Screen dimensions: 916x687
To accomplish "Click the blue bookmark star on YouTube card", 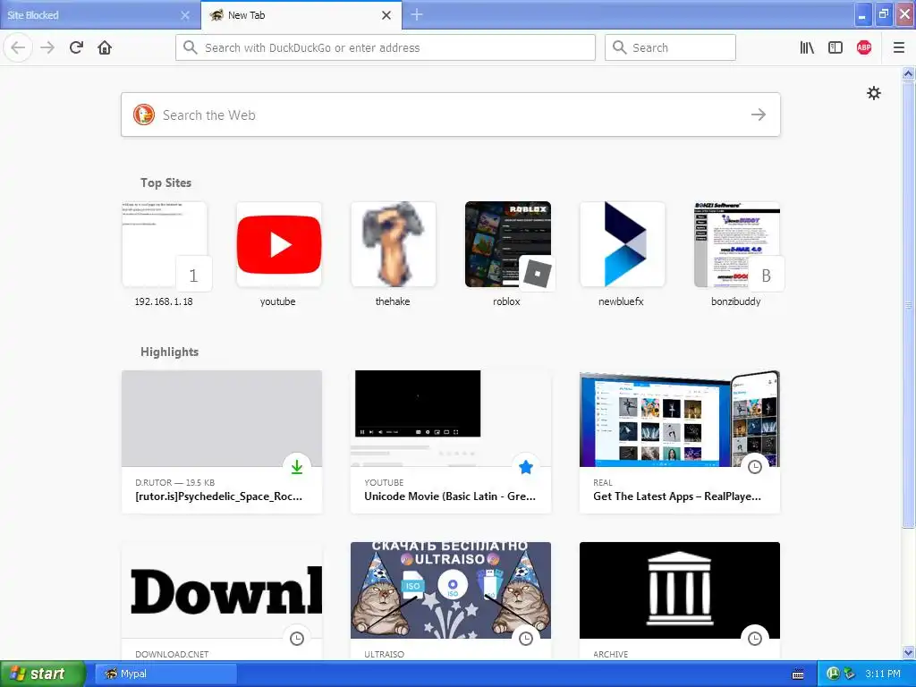I will click(526, 467).
